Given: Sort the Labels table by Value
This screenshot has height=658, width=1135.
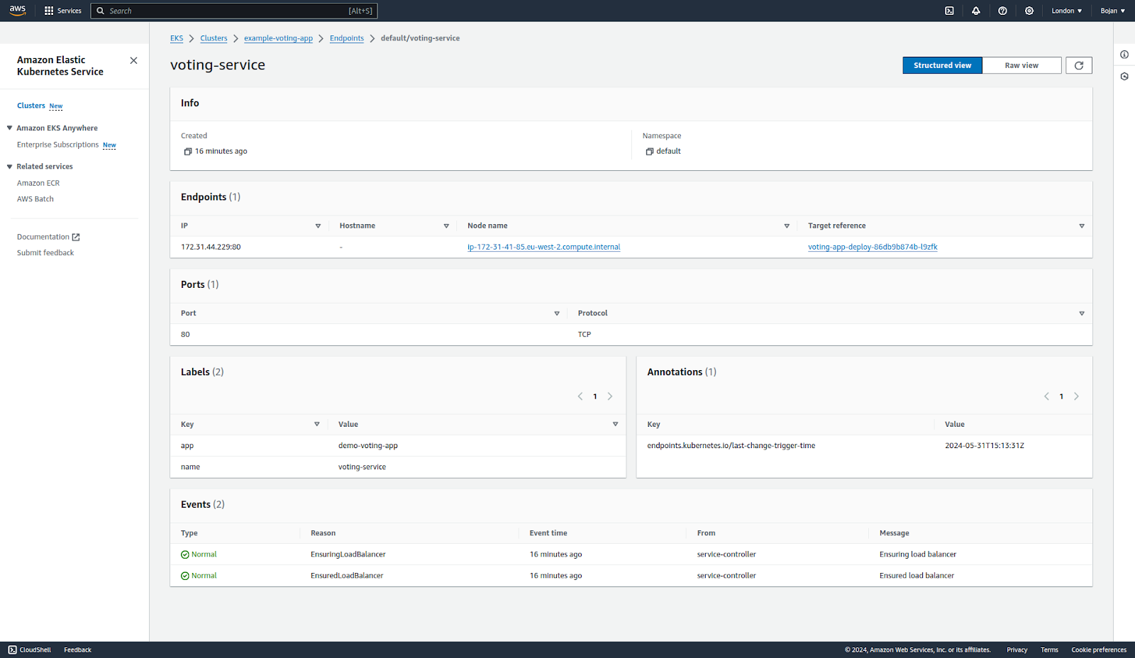Looking at the screenshot, I should [x=615, y=424].
